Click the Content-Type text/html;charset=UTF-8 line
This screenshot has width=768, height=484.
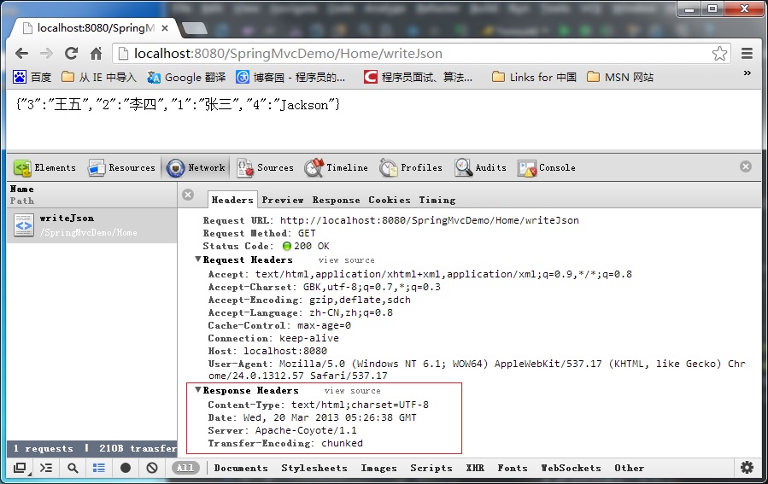point(319,405)
